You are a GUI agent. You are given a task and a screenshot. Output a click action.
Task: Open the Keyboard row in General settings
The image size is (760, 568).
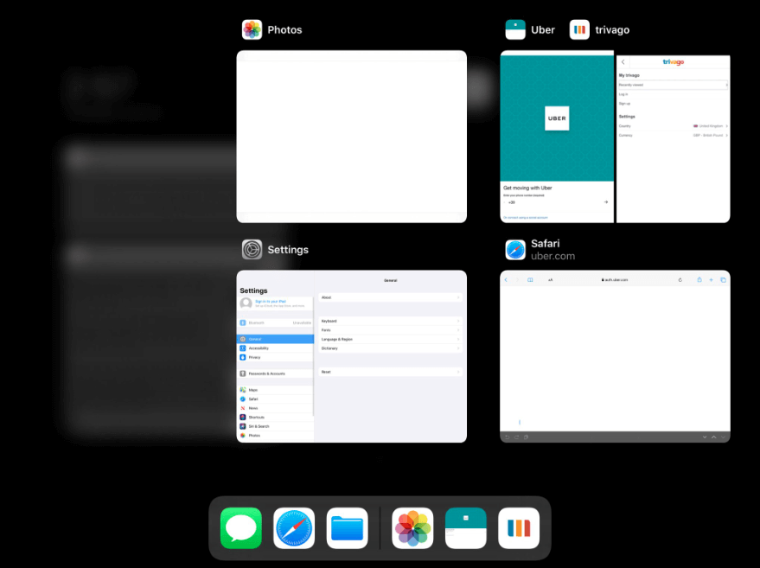tap(390, 321)
